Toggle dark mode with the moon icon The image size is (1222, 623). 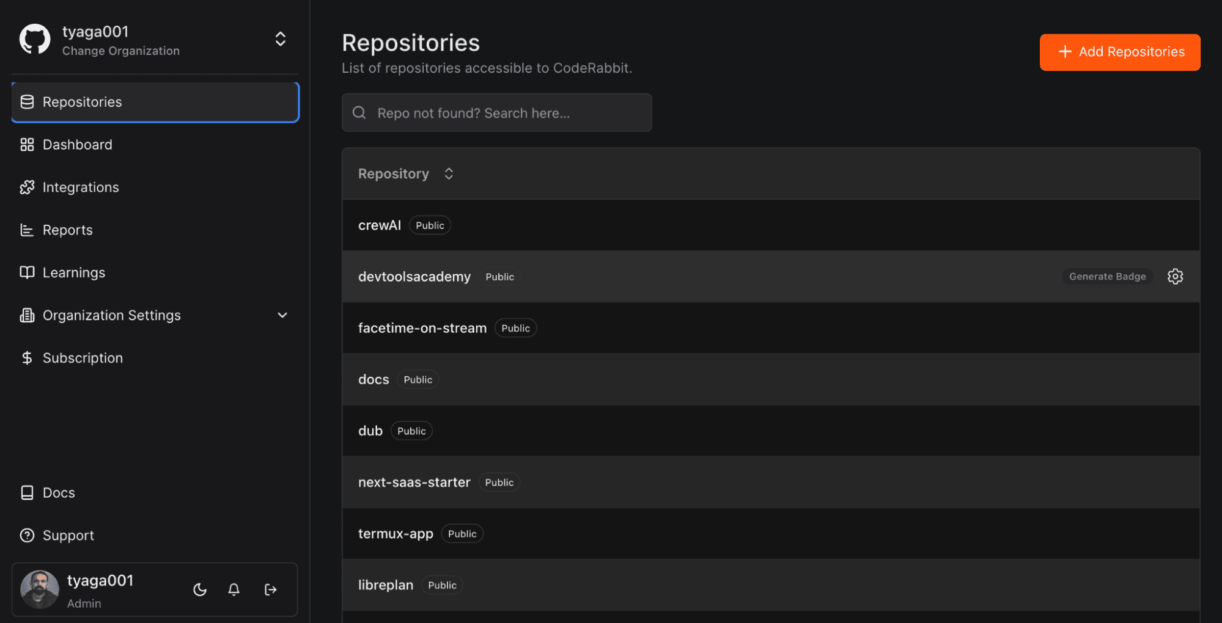pos(200,589)
